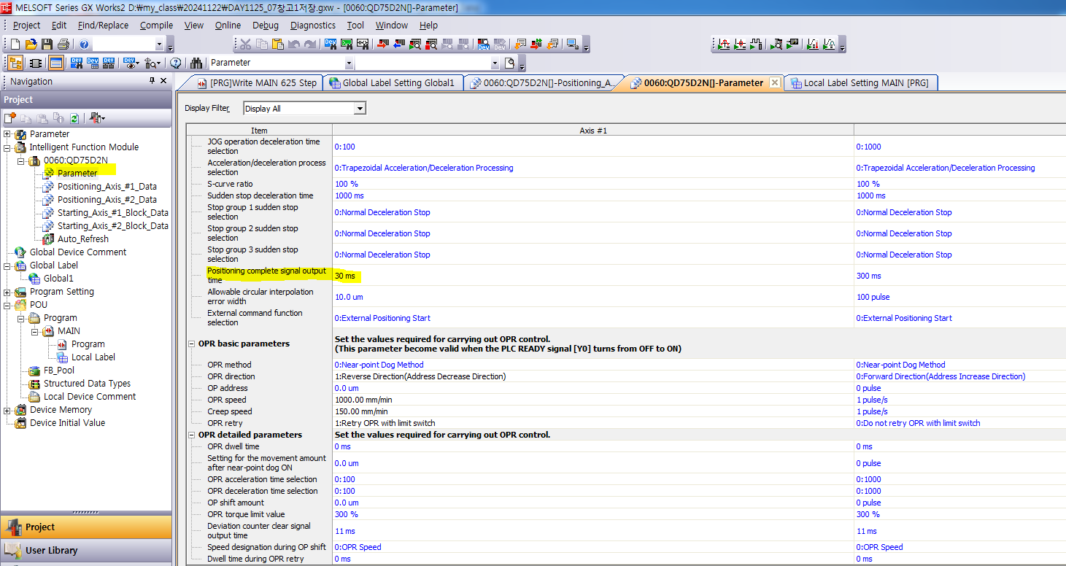The width and height of the screenshot is (1066, 566).
Task: Open the Find/Replace menu
Action: coord(103,25)
